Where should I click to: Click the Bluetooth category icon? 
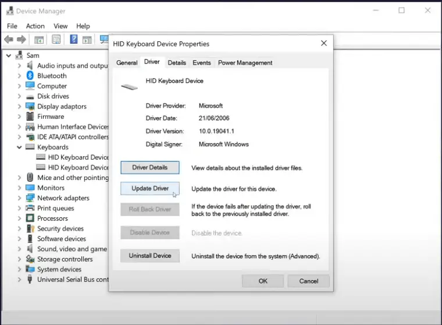click(x=30, y=75)
